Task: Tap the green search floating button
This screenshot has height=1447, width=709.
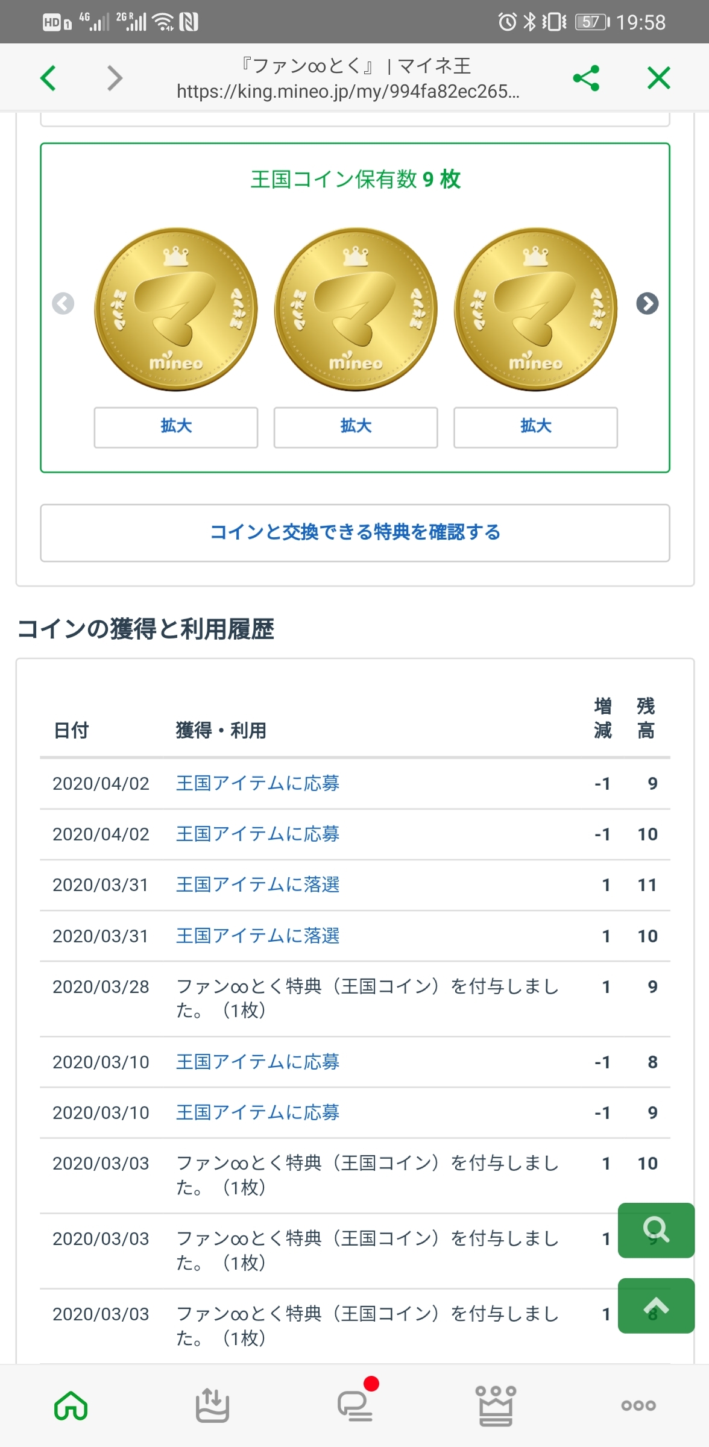Action: click(656, 1230)
